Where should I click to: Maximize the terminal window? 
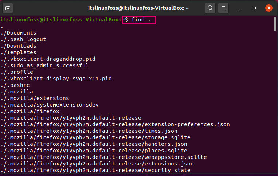[254, 8]
